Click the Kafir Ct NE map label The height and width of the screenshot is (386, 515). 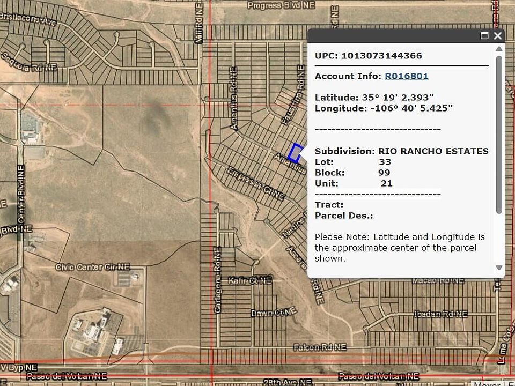[250, 280]
